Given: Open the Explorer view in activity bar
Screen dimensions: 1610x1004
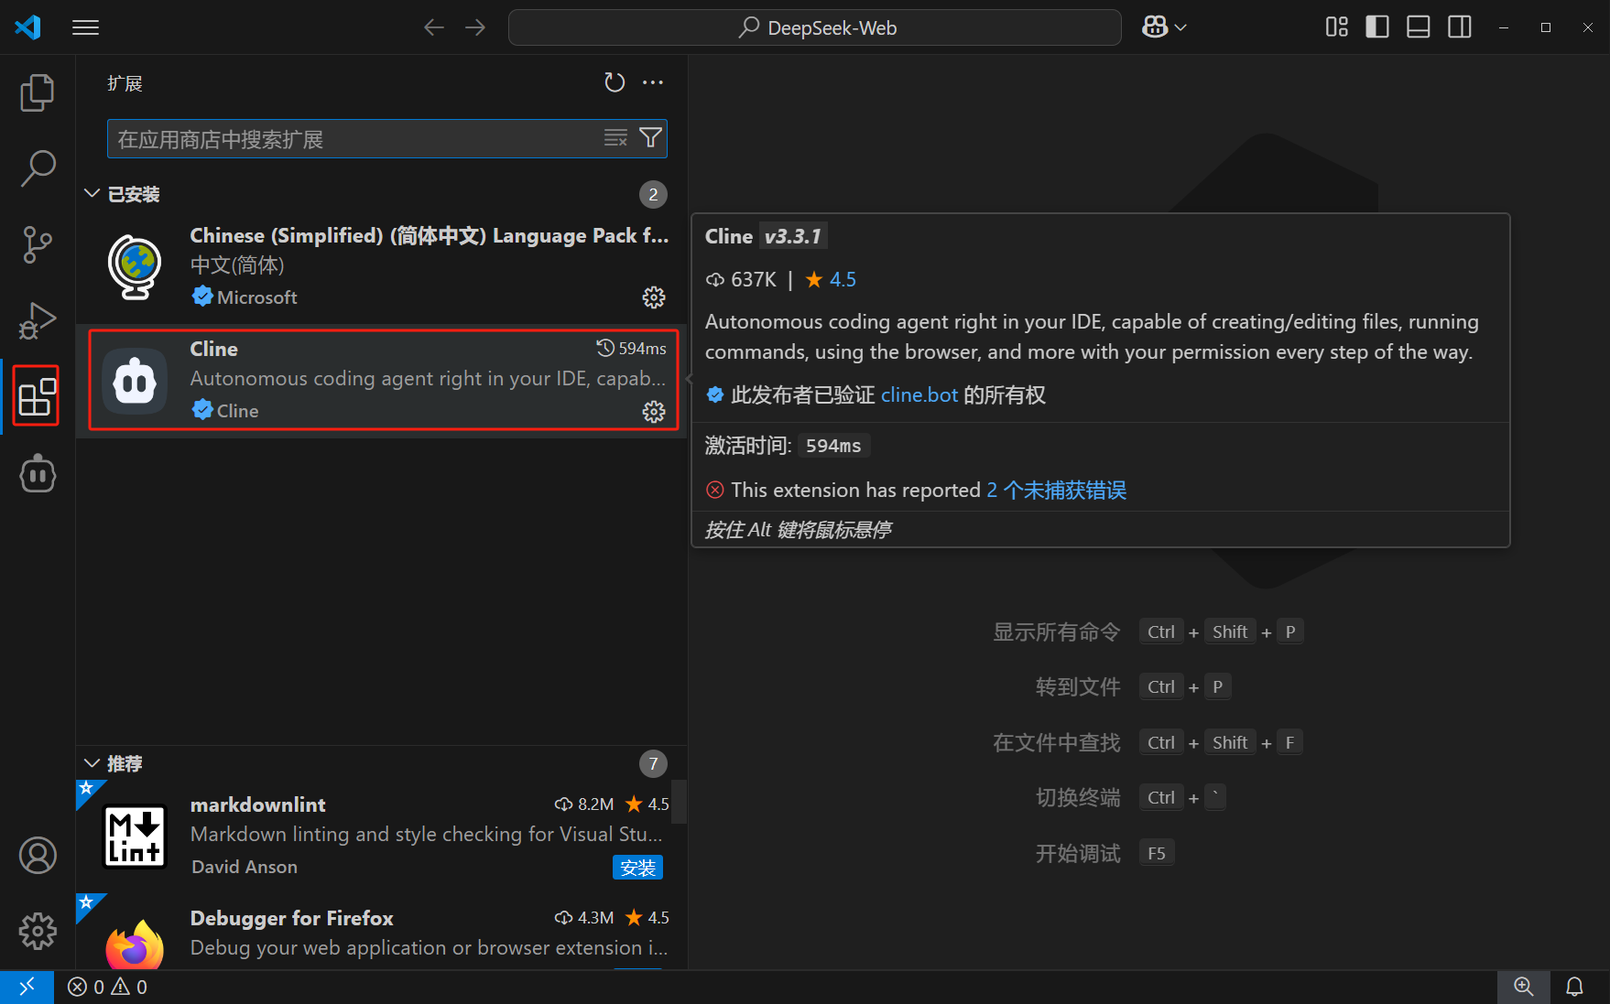Looking at the screenshot, I should pyautogui.click(x=37, y=92).
